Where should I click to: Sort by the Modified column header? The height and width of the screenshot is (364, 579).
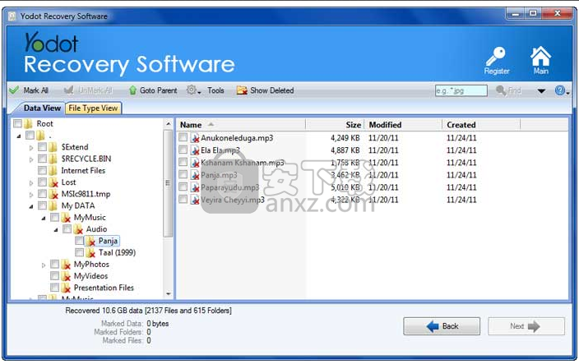click(x=404, y=125)
